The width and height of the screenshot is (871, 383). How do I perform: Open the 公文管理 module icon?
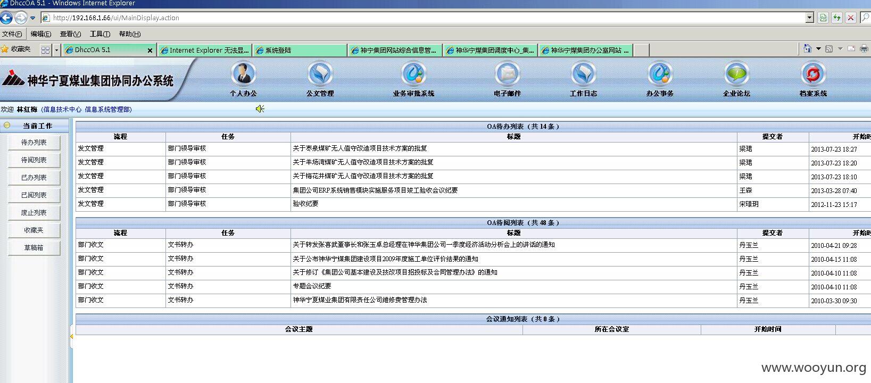[320, 73]
